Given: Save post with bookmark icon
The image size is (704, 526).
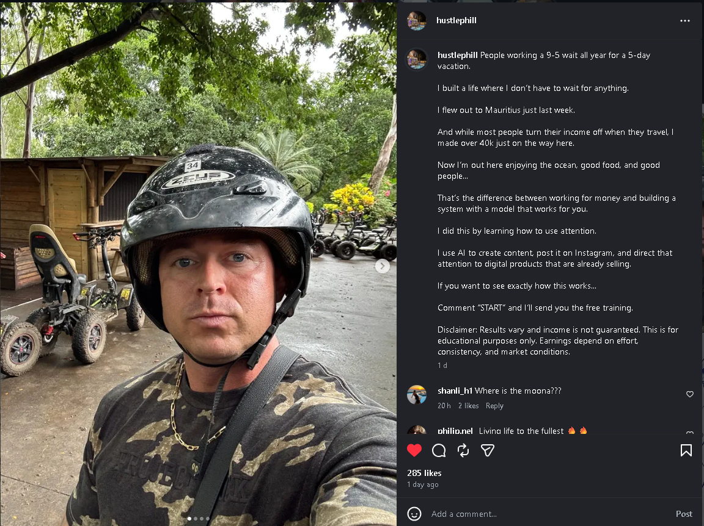Looking at the screenshot, I should 686,450.
